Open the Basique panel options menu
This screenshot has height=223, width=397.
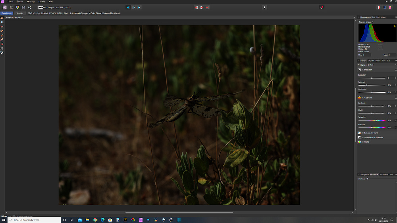(x=396, y=61)
